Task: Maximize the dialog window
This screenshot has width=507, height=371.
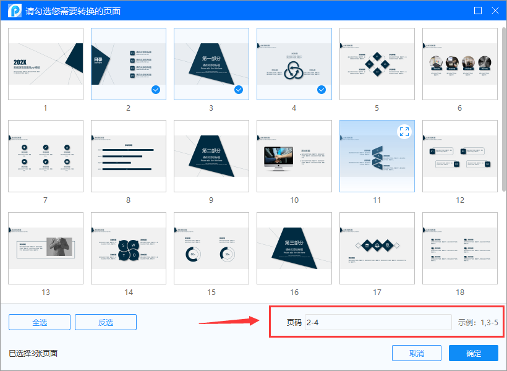Action: pos(478,11)
